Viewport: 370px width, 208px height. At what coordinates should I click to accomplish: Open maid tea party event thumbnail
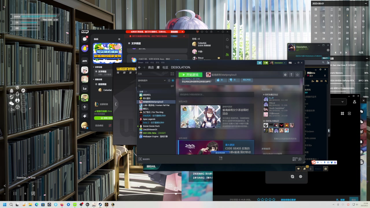pos(200,116)
